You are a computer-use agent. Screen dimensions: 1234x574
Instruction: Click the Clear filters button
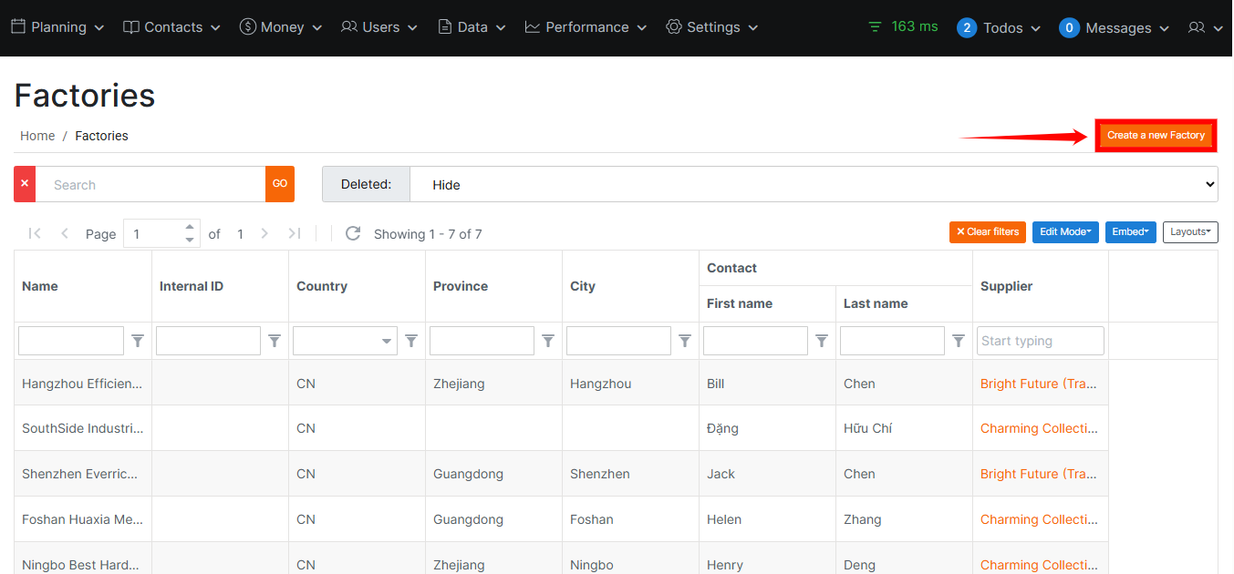pyautogui.click(x=988, y=232)
